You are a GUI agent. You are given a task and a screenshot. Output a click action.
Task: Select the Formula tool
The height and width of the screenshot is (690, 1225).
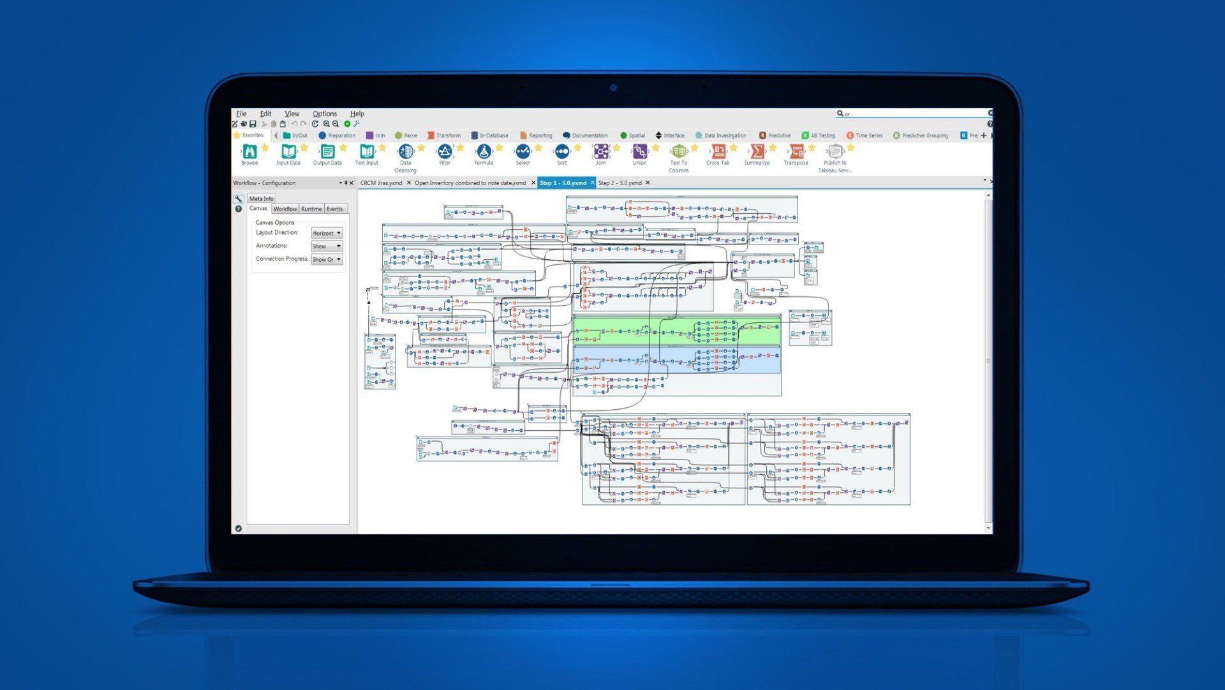click(484, 152)
